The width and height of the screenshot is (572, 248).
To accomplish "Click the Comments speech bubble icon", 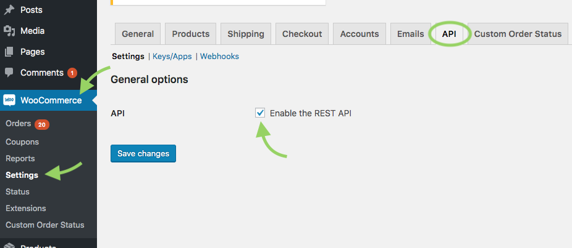I will 9,73.
